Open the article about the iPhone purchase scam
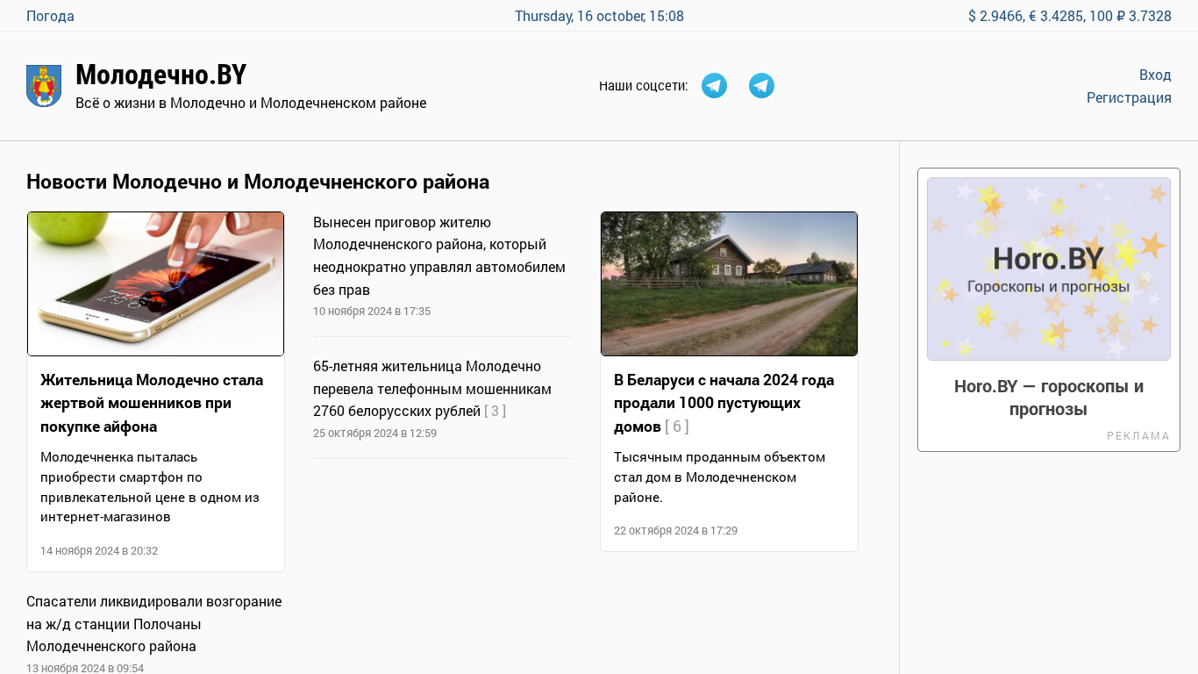The image size is (1198, 674). 152,403
